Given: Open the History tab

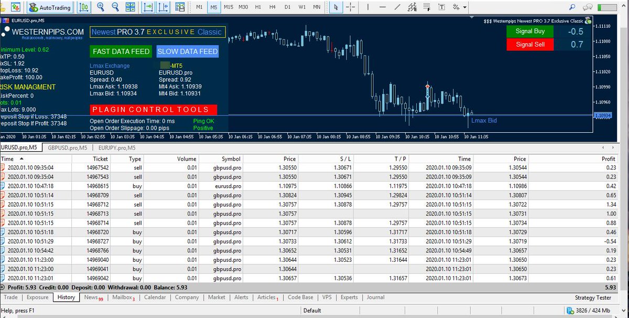Looking at the screenshot, I should coord(67,297).
